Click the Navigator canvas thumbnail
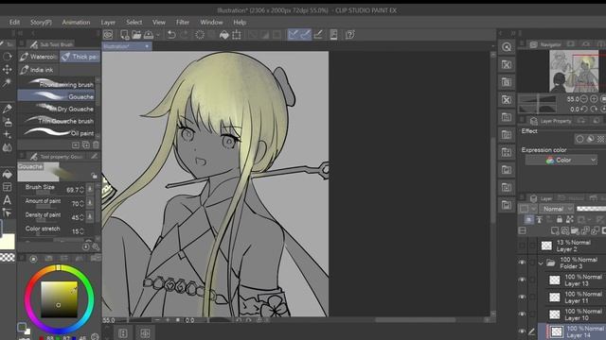 coord(574,72)
